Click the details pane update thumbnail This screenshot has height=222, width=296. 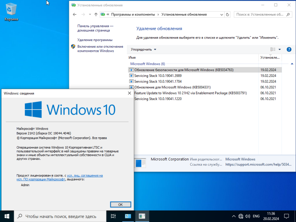[x=141, y=163]
